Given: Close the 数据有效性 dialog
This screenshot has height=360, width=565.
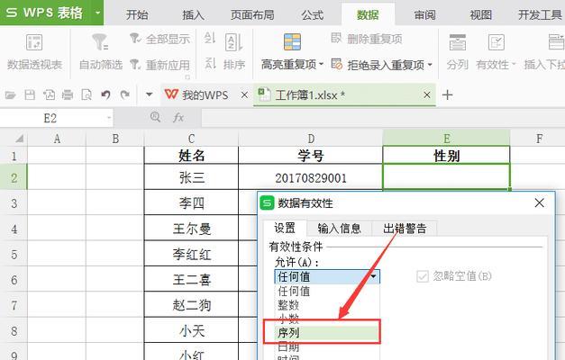Looking at the screenshot, I should click(540, 203).
